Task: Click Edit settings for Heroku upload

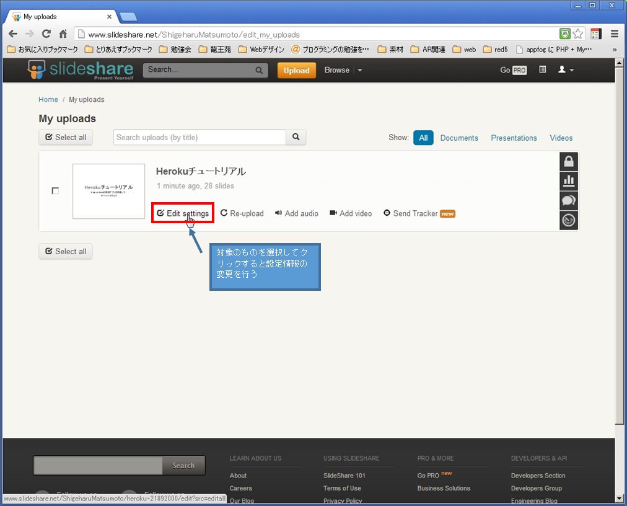Action: [x=183, y=213]
